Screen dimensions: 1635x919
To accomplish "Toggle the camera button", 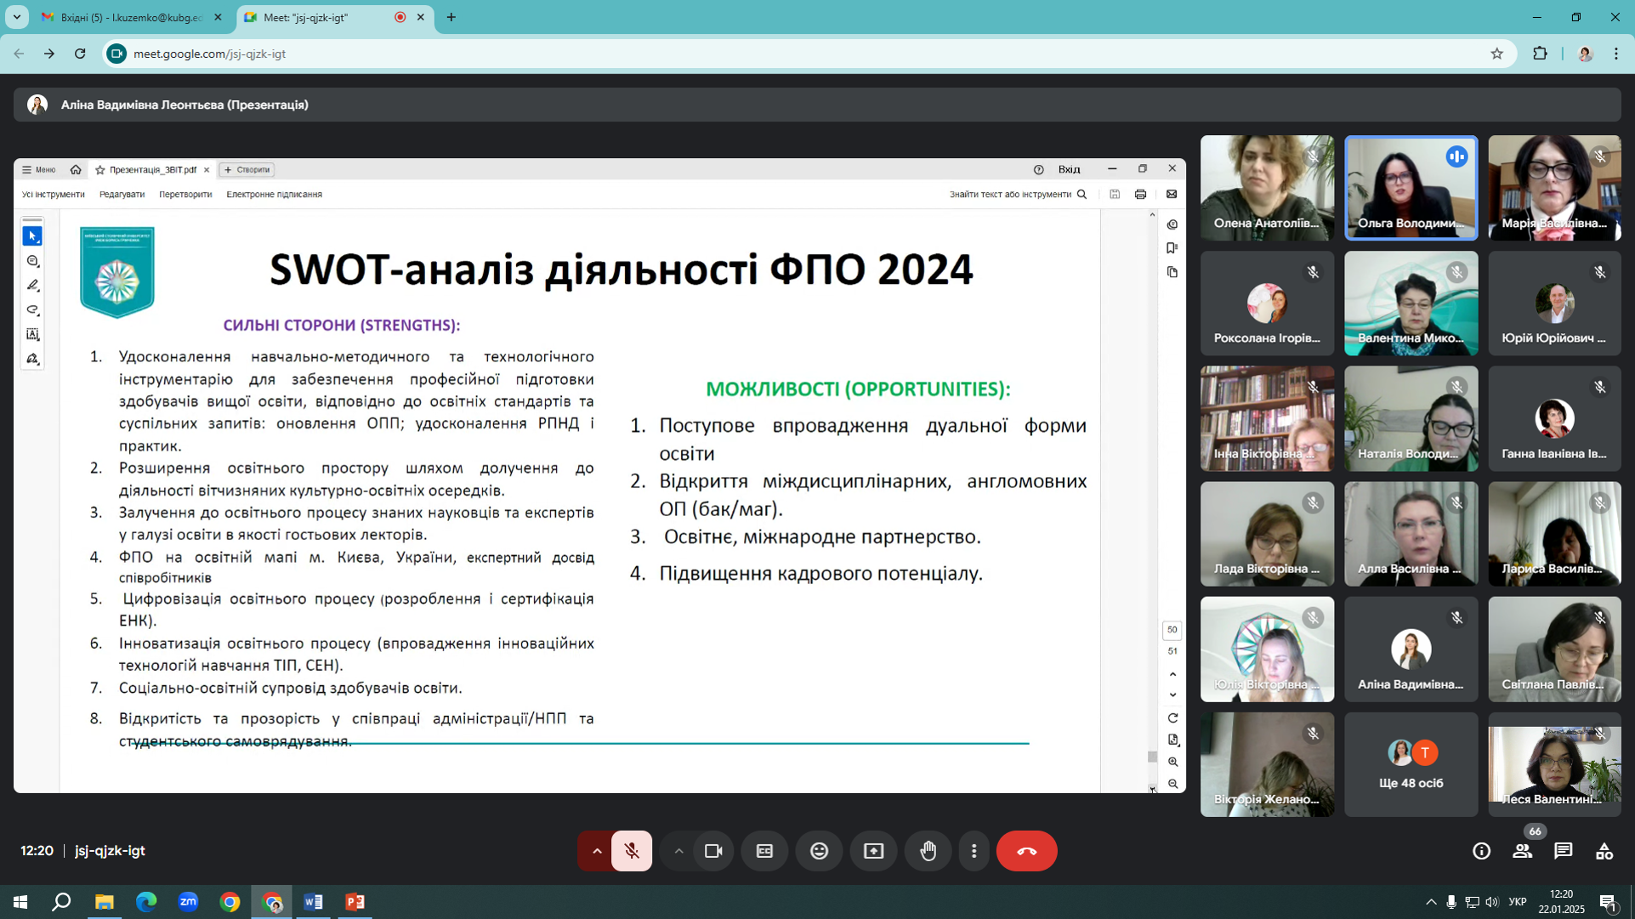I will pos(712,851).
